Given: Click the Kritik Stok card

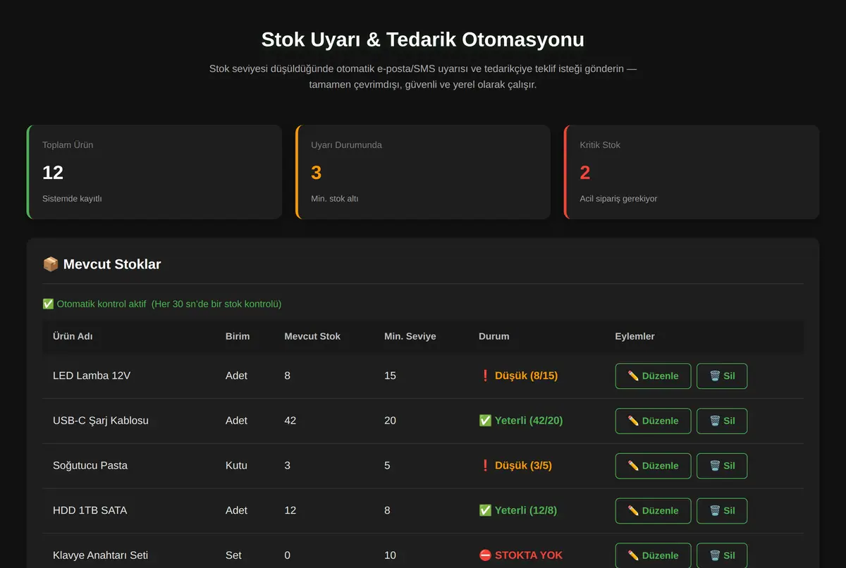Looking at the screenshot, I should coord(692,172).
